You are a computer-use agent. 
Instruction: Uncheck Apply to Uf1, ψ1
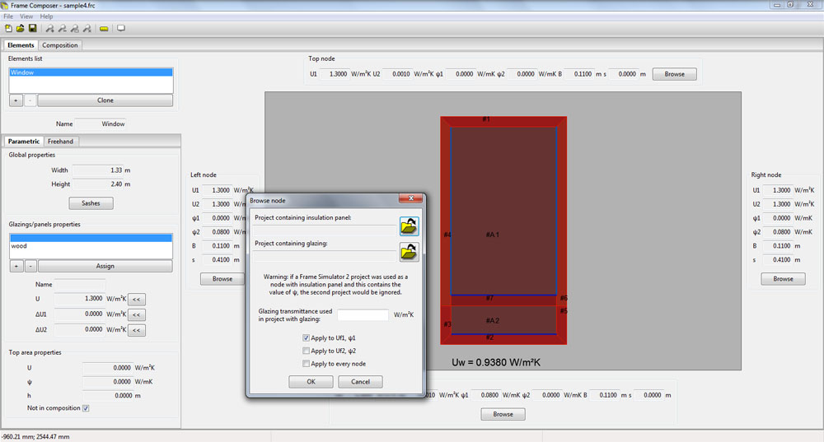tap(306, 338)
